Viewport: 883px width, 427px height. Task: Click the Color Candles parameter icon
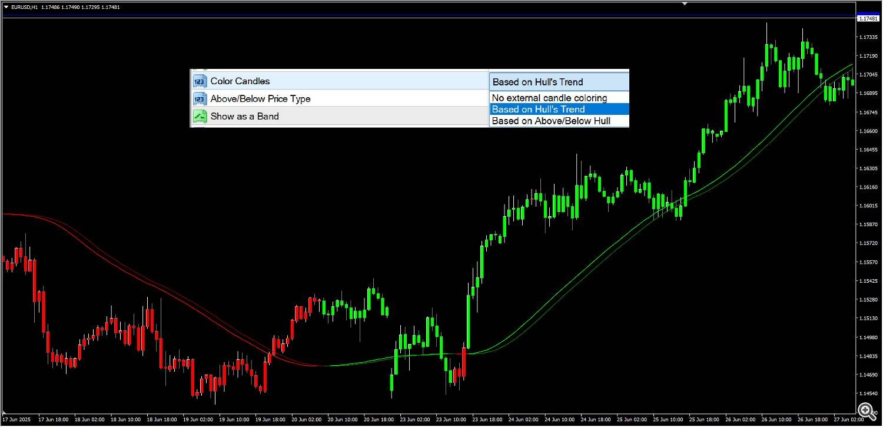pyautogui.click(x=200, y=81)
